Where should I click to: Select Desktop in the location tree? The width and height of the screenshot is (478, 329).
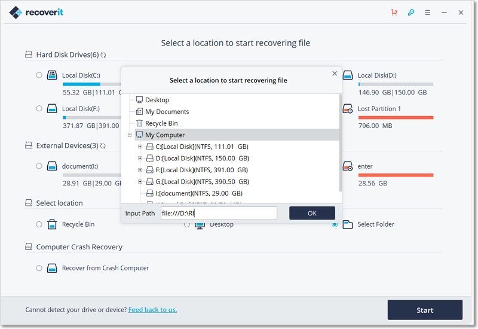coord(157,100)
